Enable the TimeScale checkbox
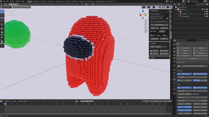This screenshot has height=117, width=209. [151, 31]
